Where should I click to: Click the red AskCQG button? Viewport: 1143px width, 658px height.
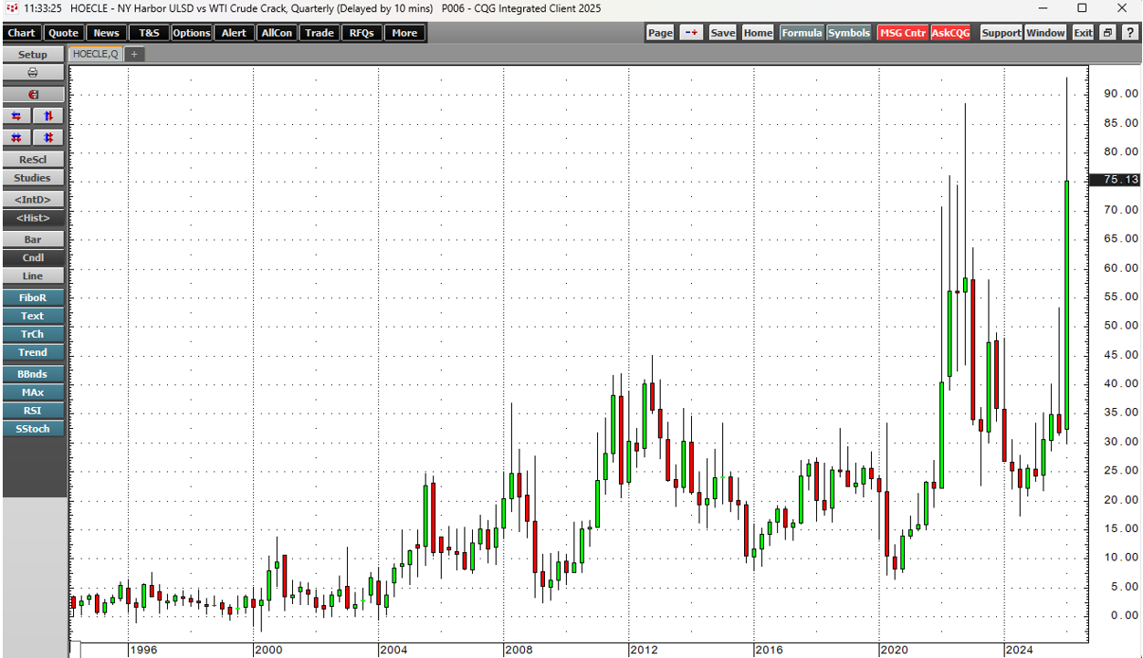click(950, 33)
